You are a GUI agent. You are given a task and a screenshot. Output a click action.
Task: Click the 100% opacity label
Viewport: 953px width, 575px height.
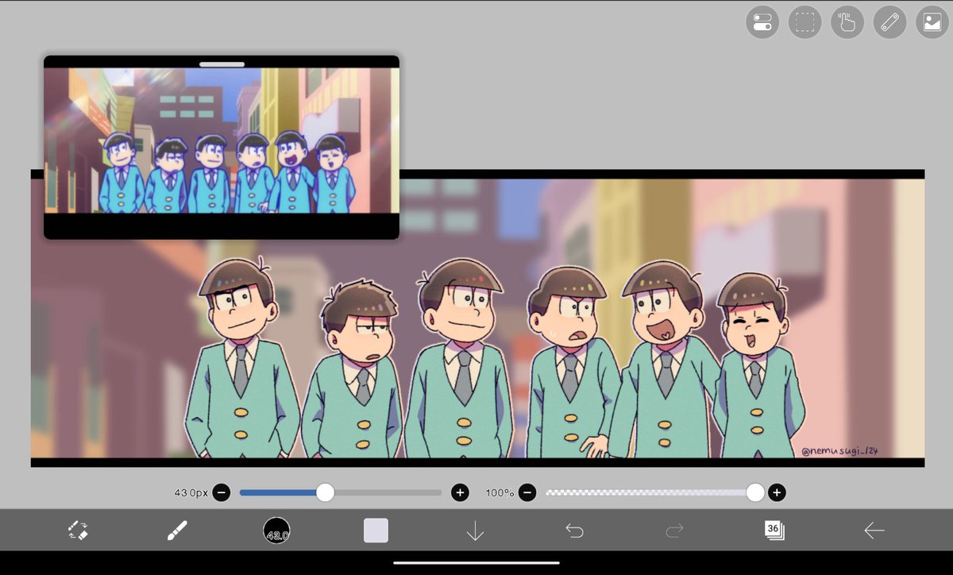[x=500, y=493]
